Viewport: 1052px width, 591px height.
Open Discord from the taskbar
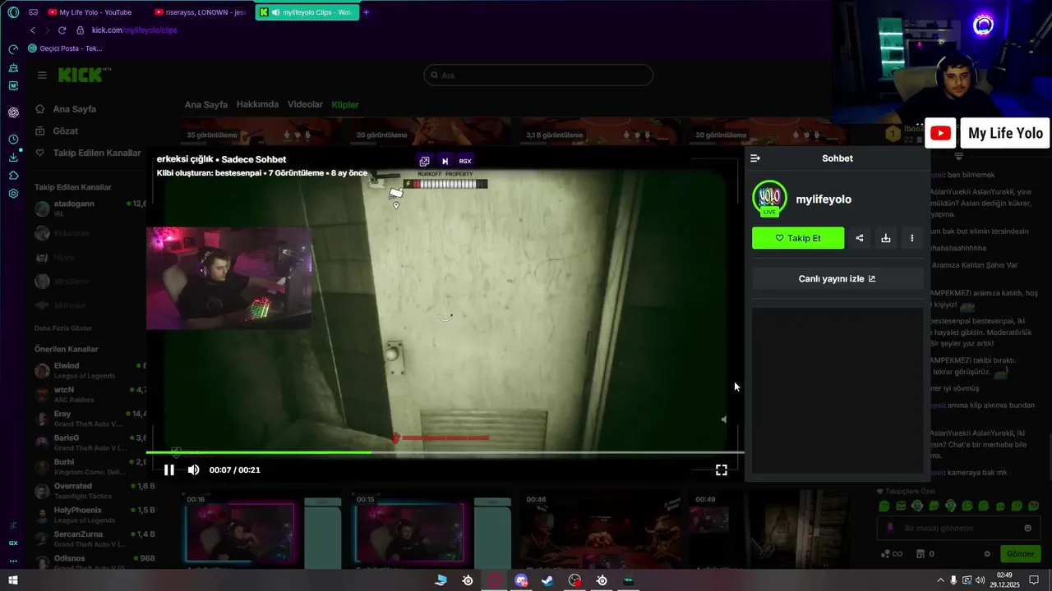coord(521,580)
